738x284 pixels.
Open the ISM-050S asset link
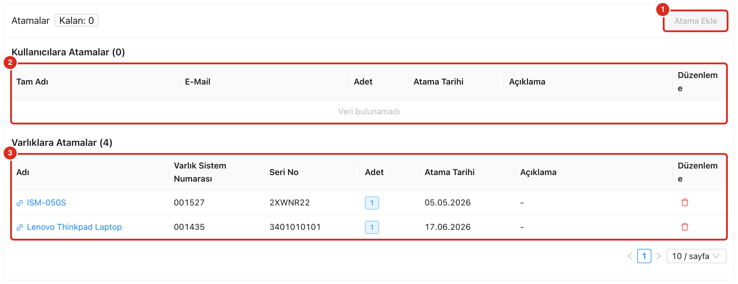46,203
